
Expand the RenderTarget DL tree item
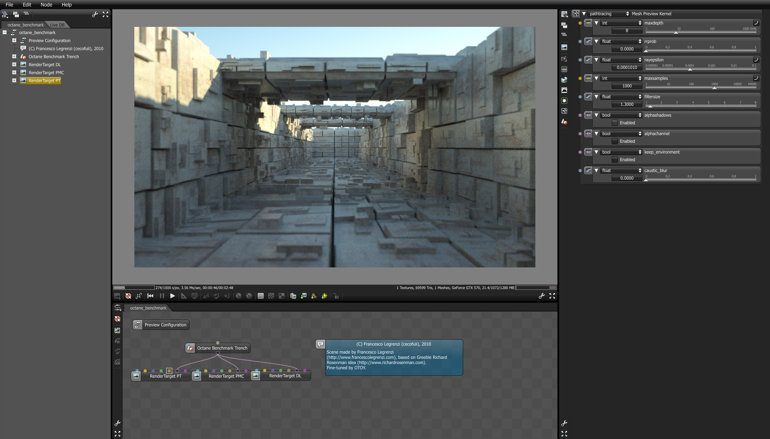point(14,65)
